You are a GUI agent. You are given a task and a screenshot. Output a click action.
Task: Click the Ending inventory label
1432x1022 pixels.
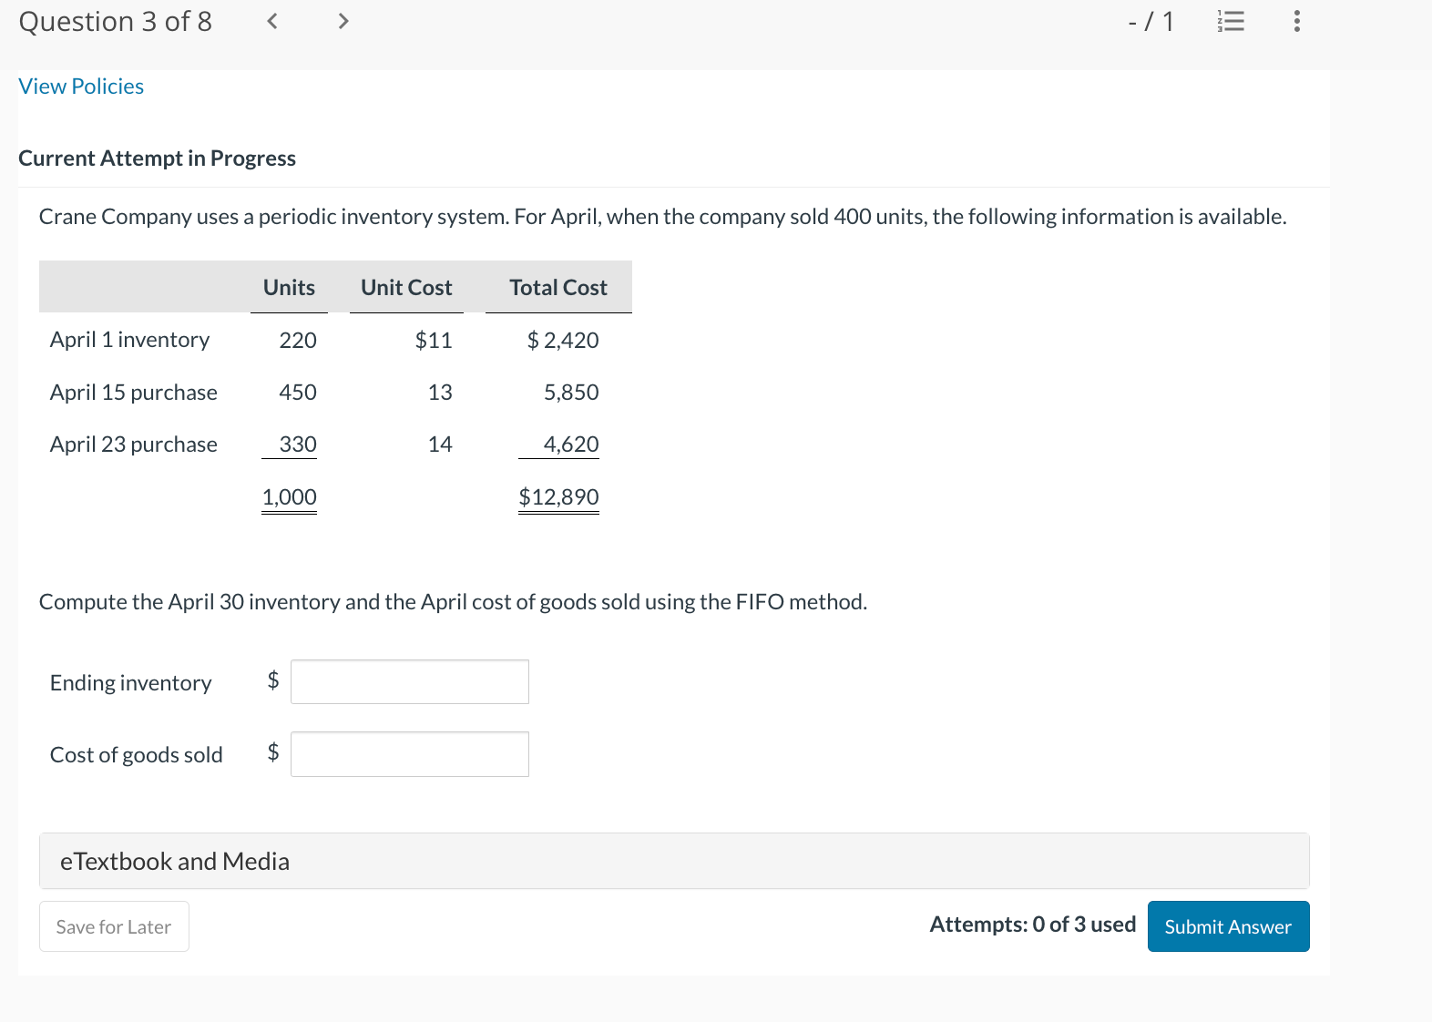[130, 683]
